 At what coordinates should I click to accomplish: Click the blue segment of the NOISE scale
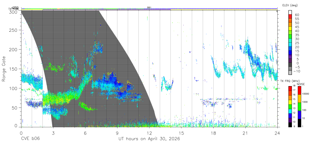pyautogui.click(x=299, y=114)
